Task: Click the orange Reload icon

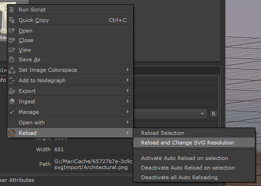Action: click(12, 133)
